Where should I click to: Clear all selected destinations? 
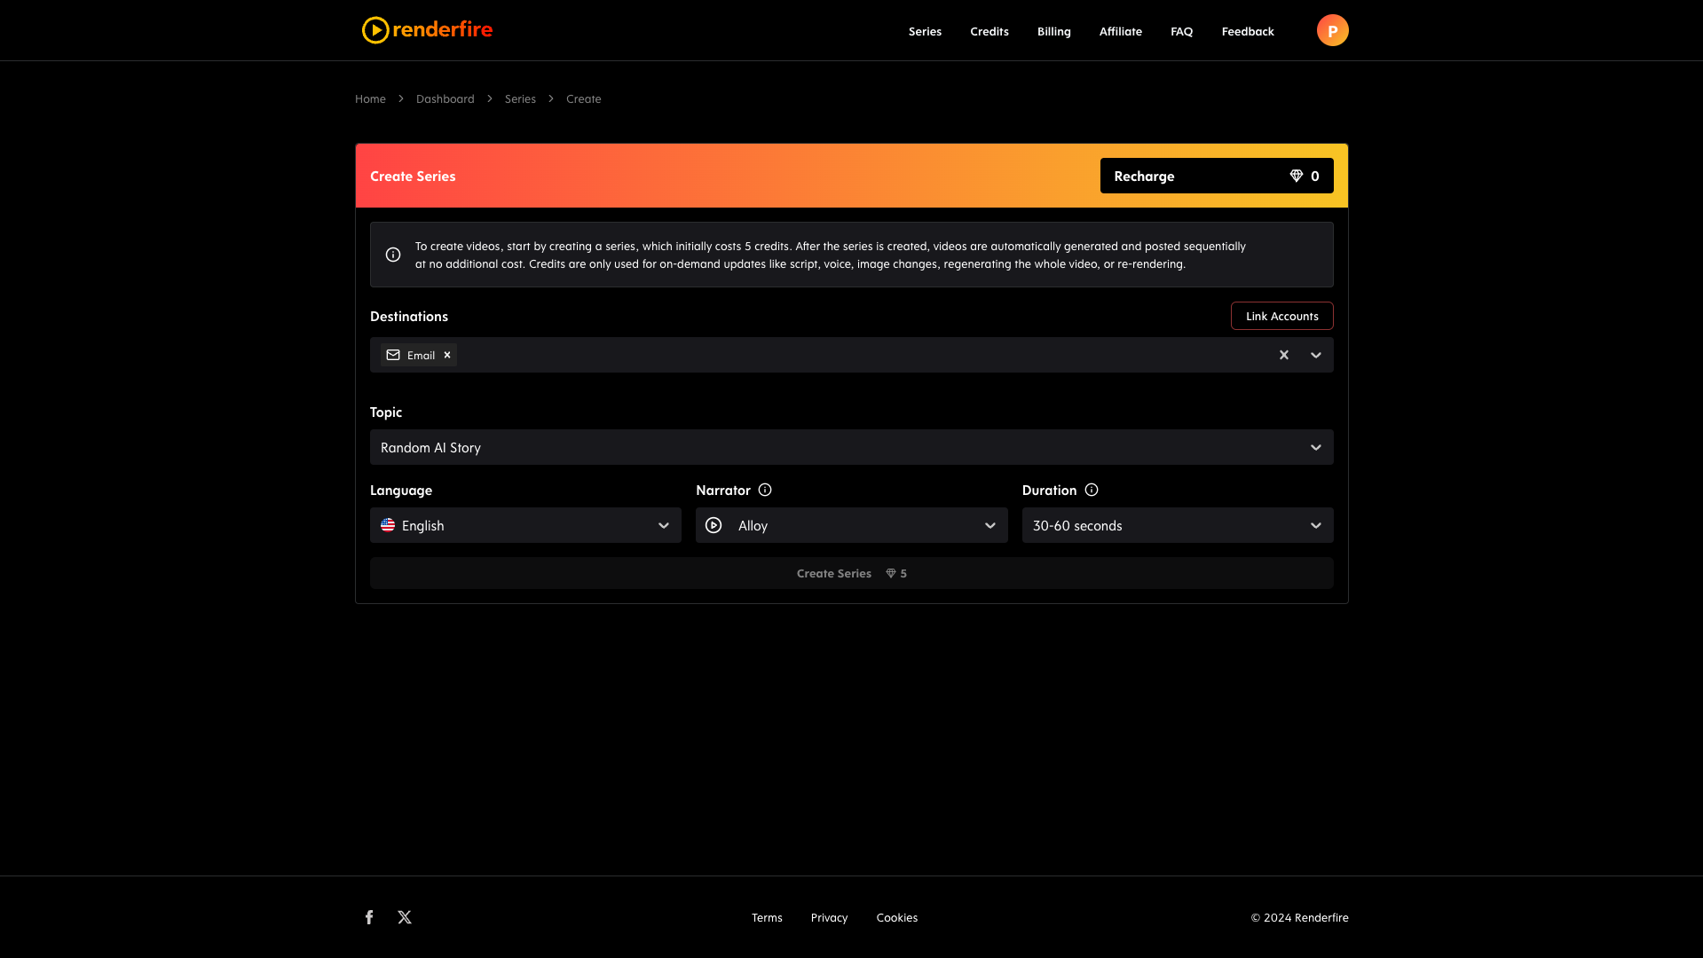pyautogui.click(x=1283, y=355)
